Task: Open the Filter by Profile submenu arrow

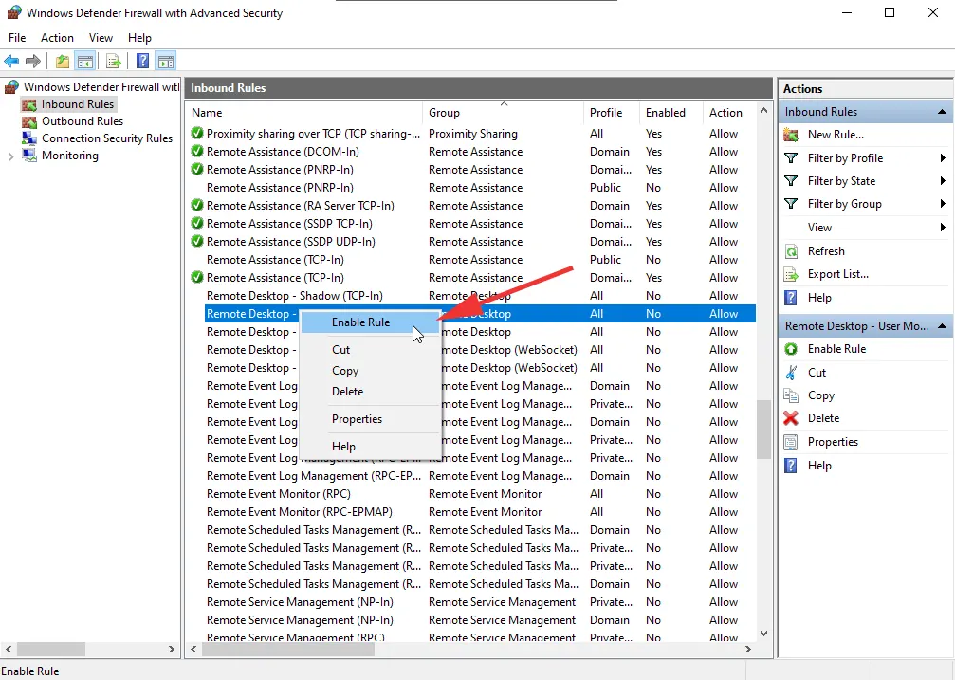Action: tap(942, 158)
